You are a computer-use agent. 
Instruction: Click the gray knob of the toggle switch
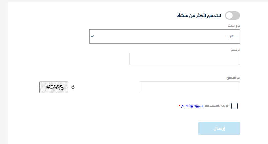pyautogui.click(x=229, y=15)
